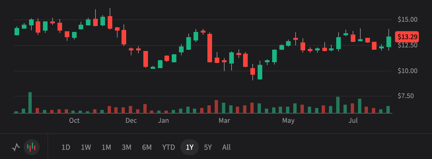Click the $7.50 price axis label
This screenshot has width=432, height=159.
click(406, 96)
